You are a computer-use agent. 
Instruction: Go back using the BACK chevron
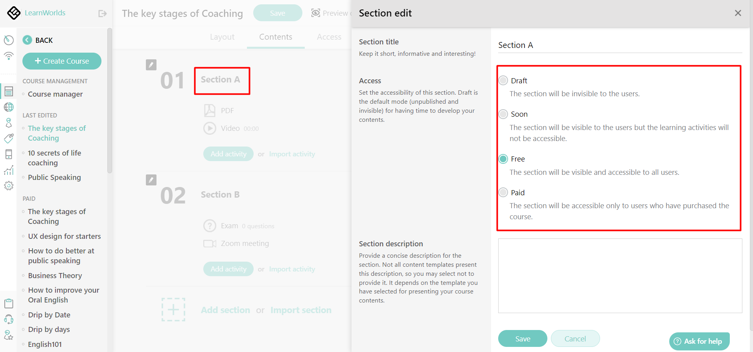pyautogui.click(x=27, y=40)
